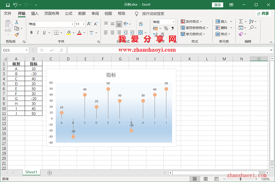Add a new sheet with plus icon
Image resolution: width=275 pixels, height=182 pixels.
pyautogui.click(x=50, y=173)
